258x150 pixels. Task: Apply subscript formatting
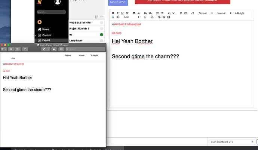[169, 13]
